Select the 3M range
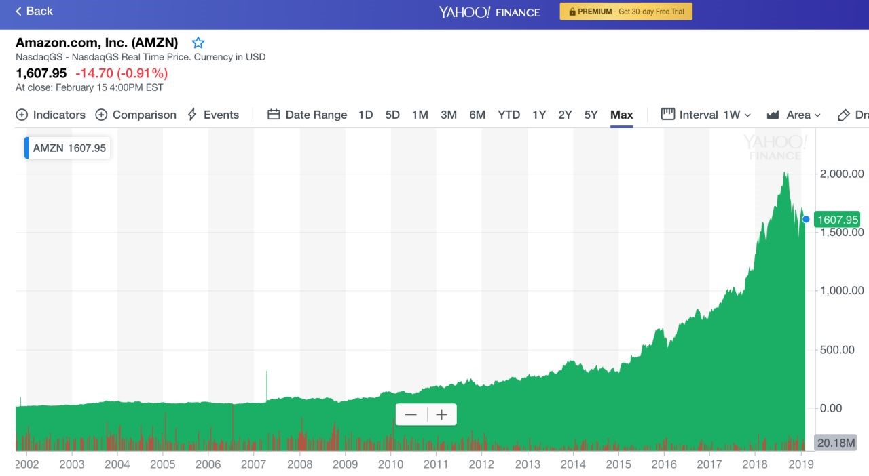The image size is (869, 476). click(449, 115)
